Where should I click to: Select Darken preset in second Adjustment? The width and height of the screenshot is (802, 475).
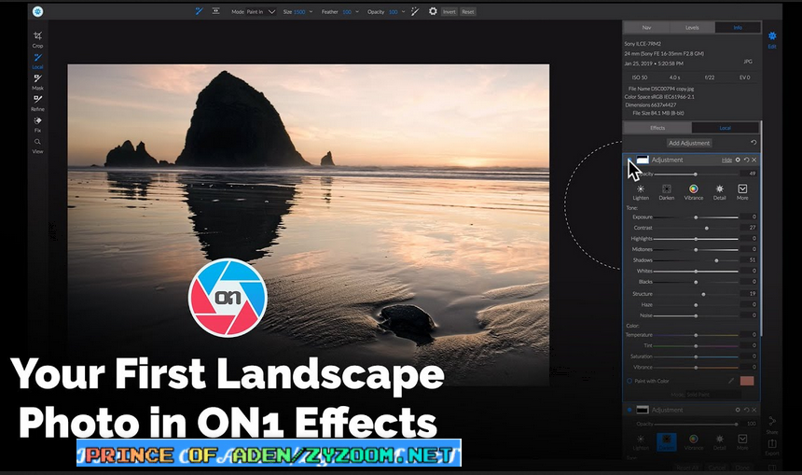point(666,442)
